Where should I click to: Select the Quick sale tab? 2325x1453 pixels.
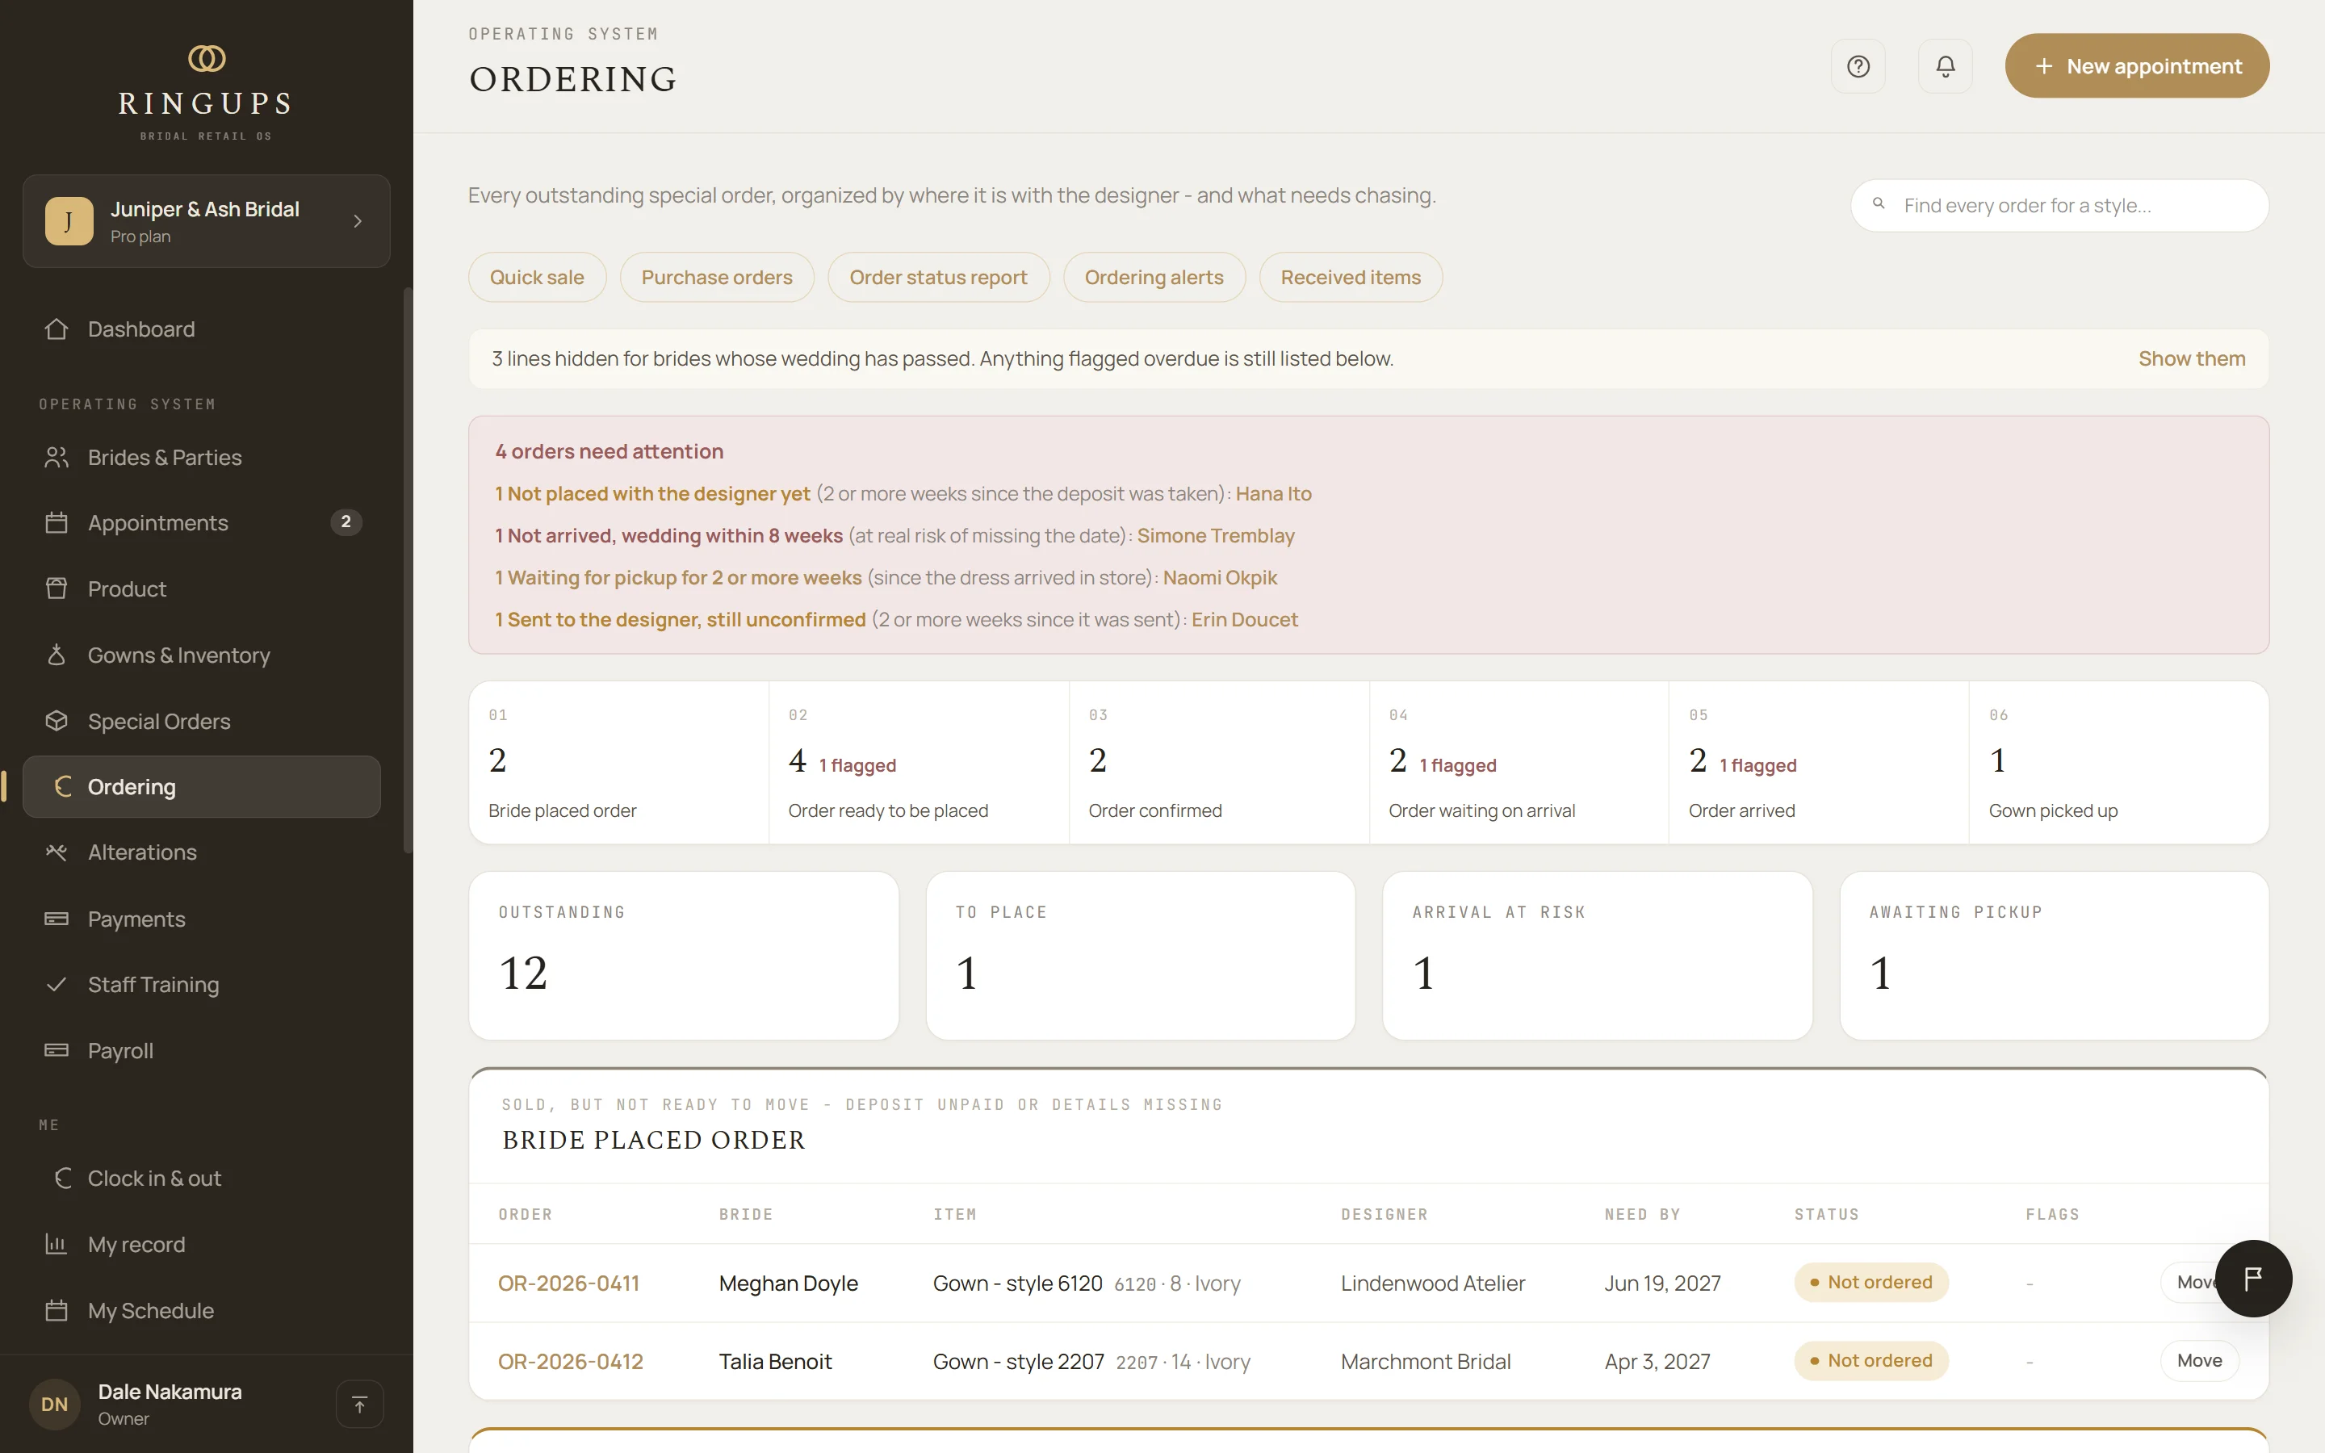click(537, 277)
